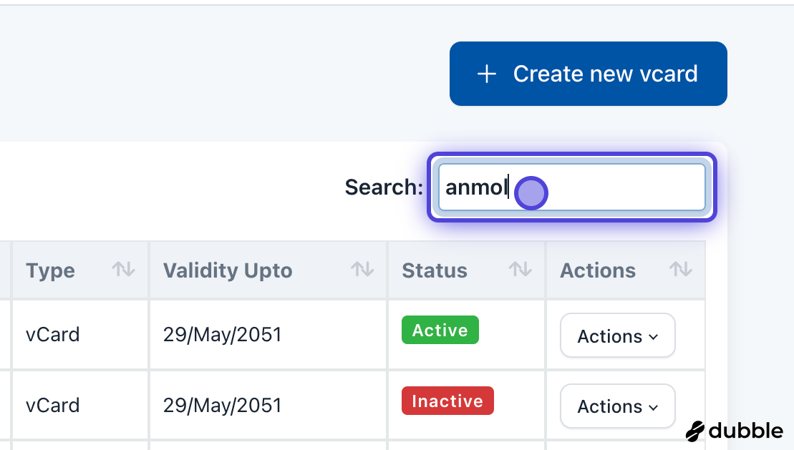Toggle the green Active status badge
This screenshot has height=450, width=794.
440,331
